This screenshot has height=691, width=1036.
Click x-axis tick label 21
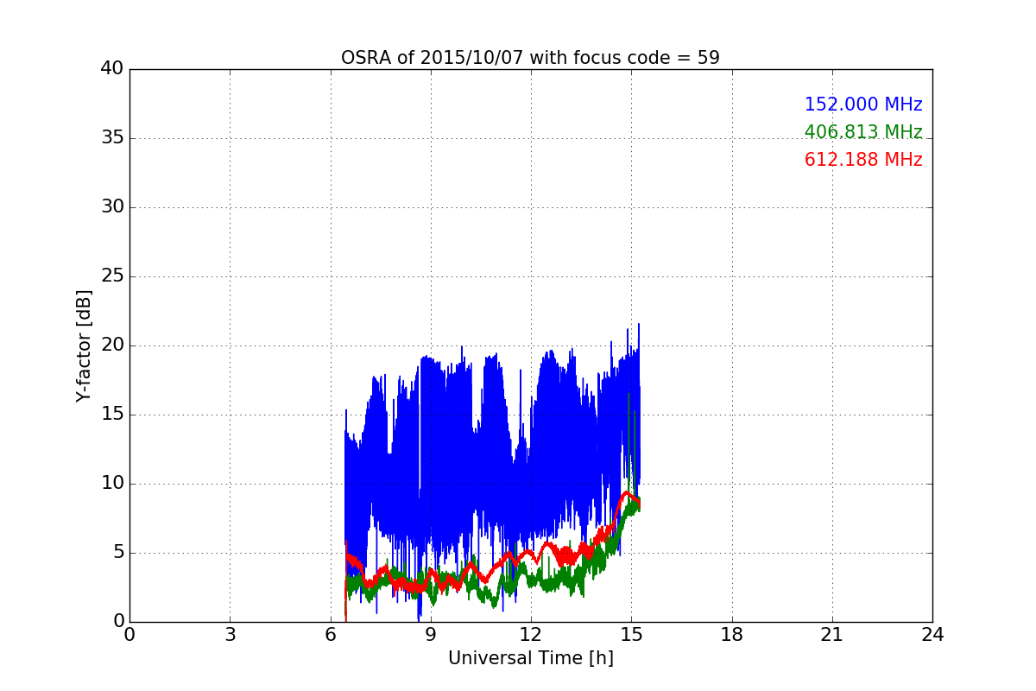click(x=832, y=635)
